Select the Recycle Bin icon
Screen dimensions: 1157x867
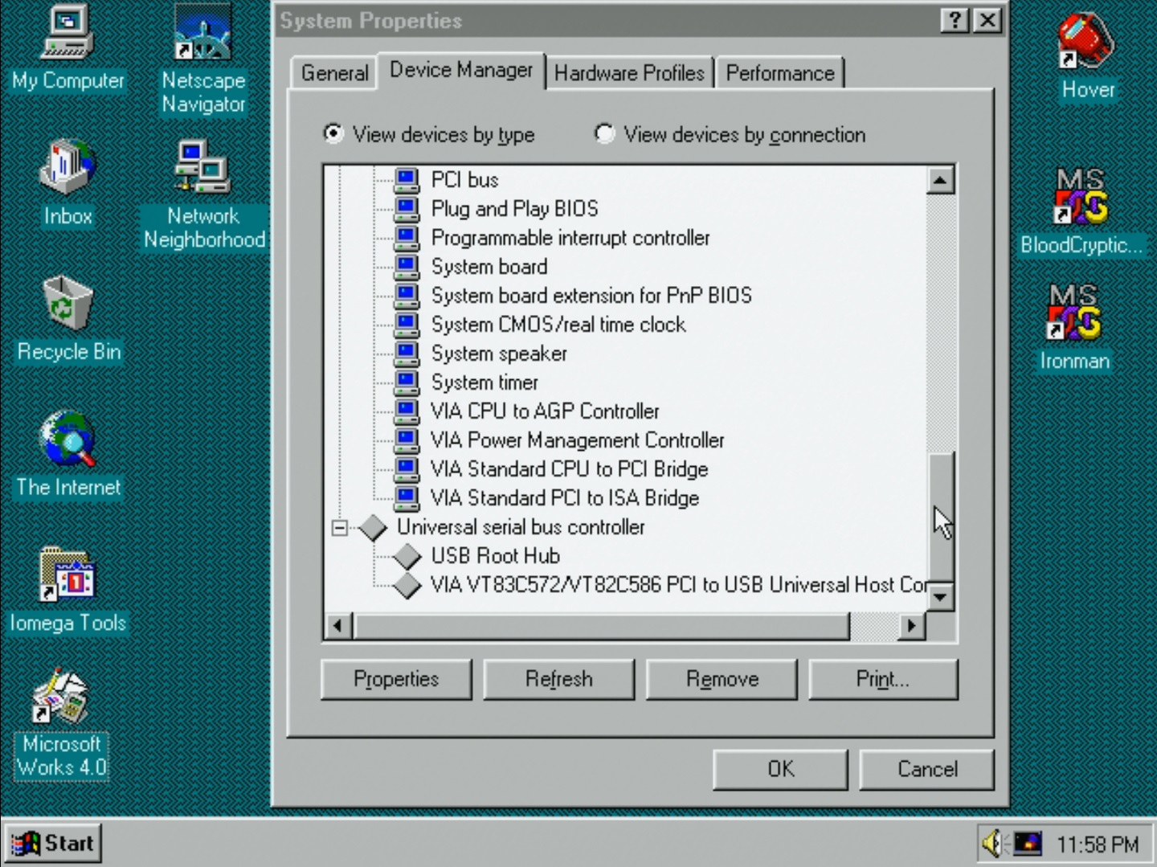click(x=67, y=303)
